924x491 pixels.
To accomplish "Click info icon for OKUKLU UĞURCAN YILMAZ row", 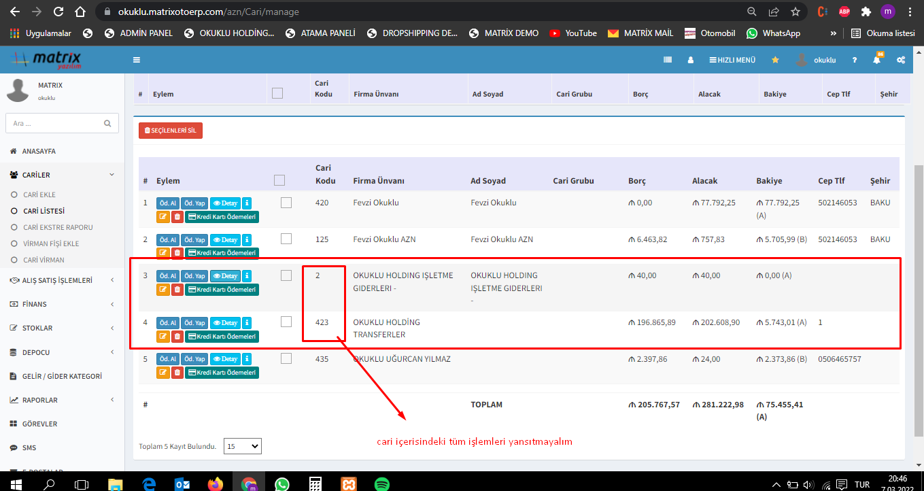I will 247,359.
